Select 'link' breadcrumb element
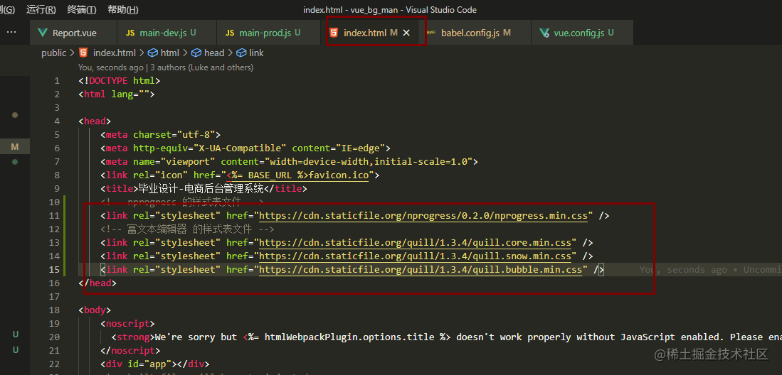 [256, 53]
